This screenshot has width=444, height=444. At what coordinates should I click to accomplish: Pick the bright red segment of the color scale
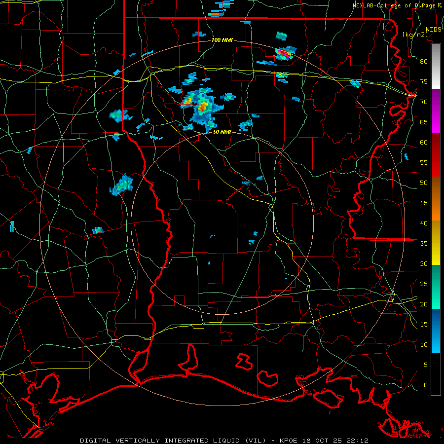tap(436, 165)
